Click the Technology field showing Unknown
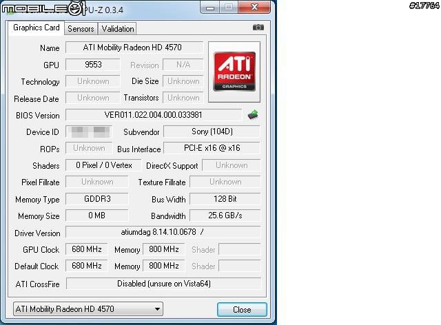The width and height of the screenshot is (441, 325). (93, 81)
